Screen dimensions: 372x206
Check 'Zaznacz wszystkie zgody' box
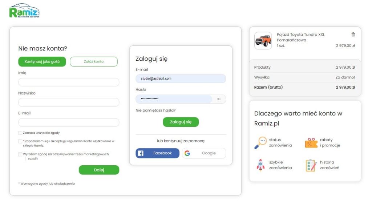coord(20,133)
